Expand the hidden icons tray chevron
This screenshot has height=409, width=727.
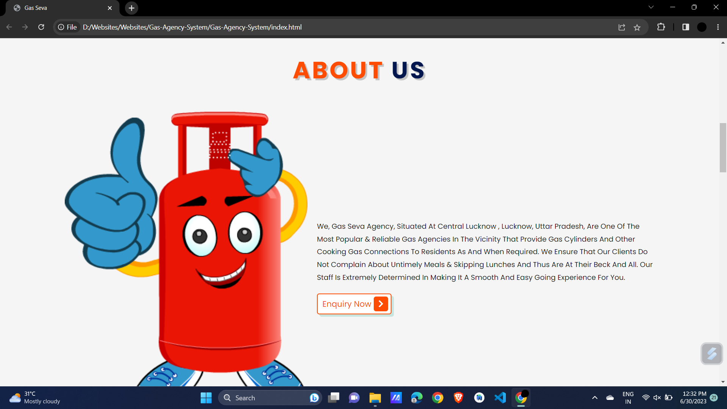594,398
